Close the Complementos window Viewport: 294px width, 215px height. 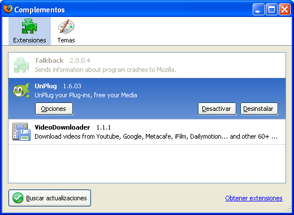click(284, 9)
